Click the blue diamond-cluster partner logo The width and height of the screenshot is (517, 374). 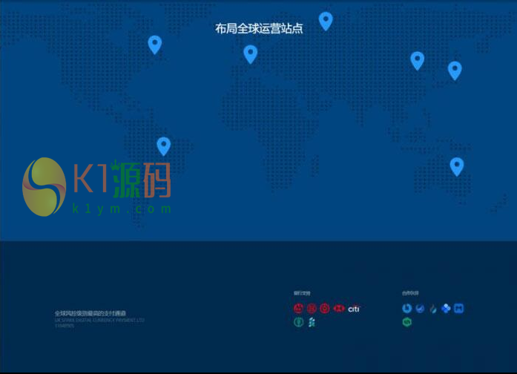[x=446, y=309]
